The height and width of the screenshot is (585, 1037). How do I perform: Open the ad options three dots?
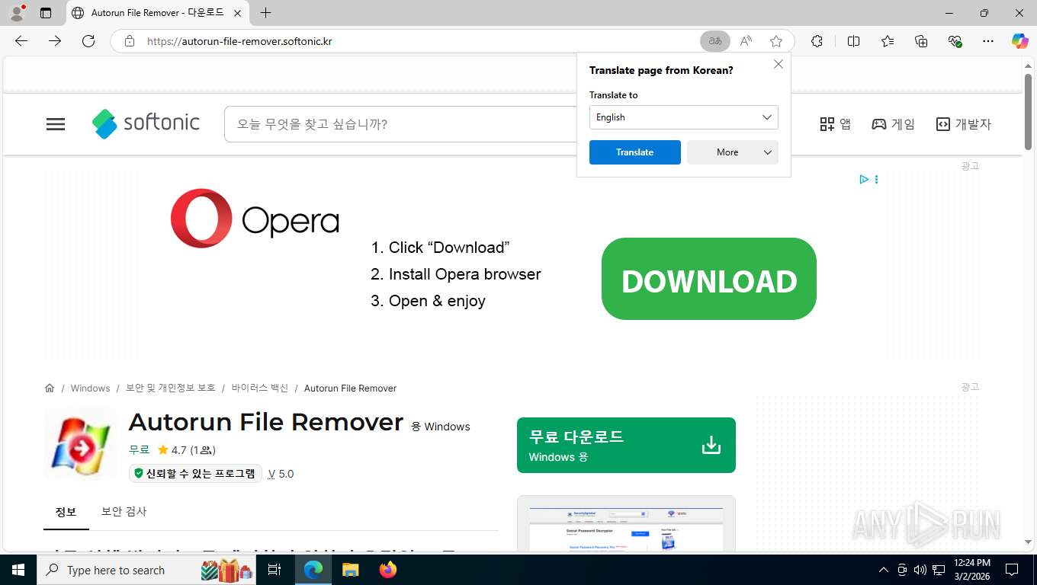tap(876, 180)
